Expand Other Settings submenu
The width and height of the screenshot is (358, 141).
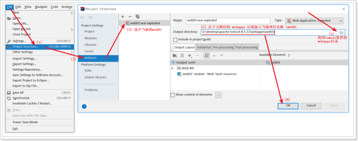(40, 52)
